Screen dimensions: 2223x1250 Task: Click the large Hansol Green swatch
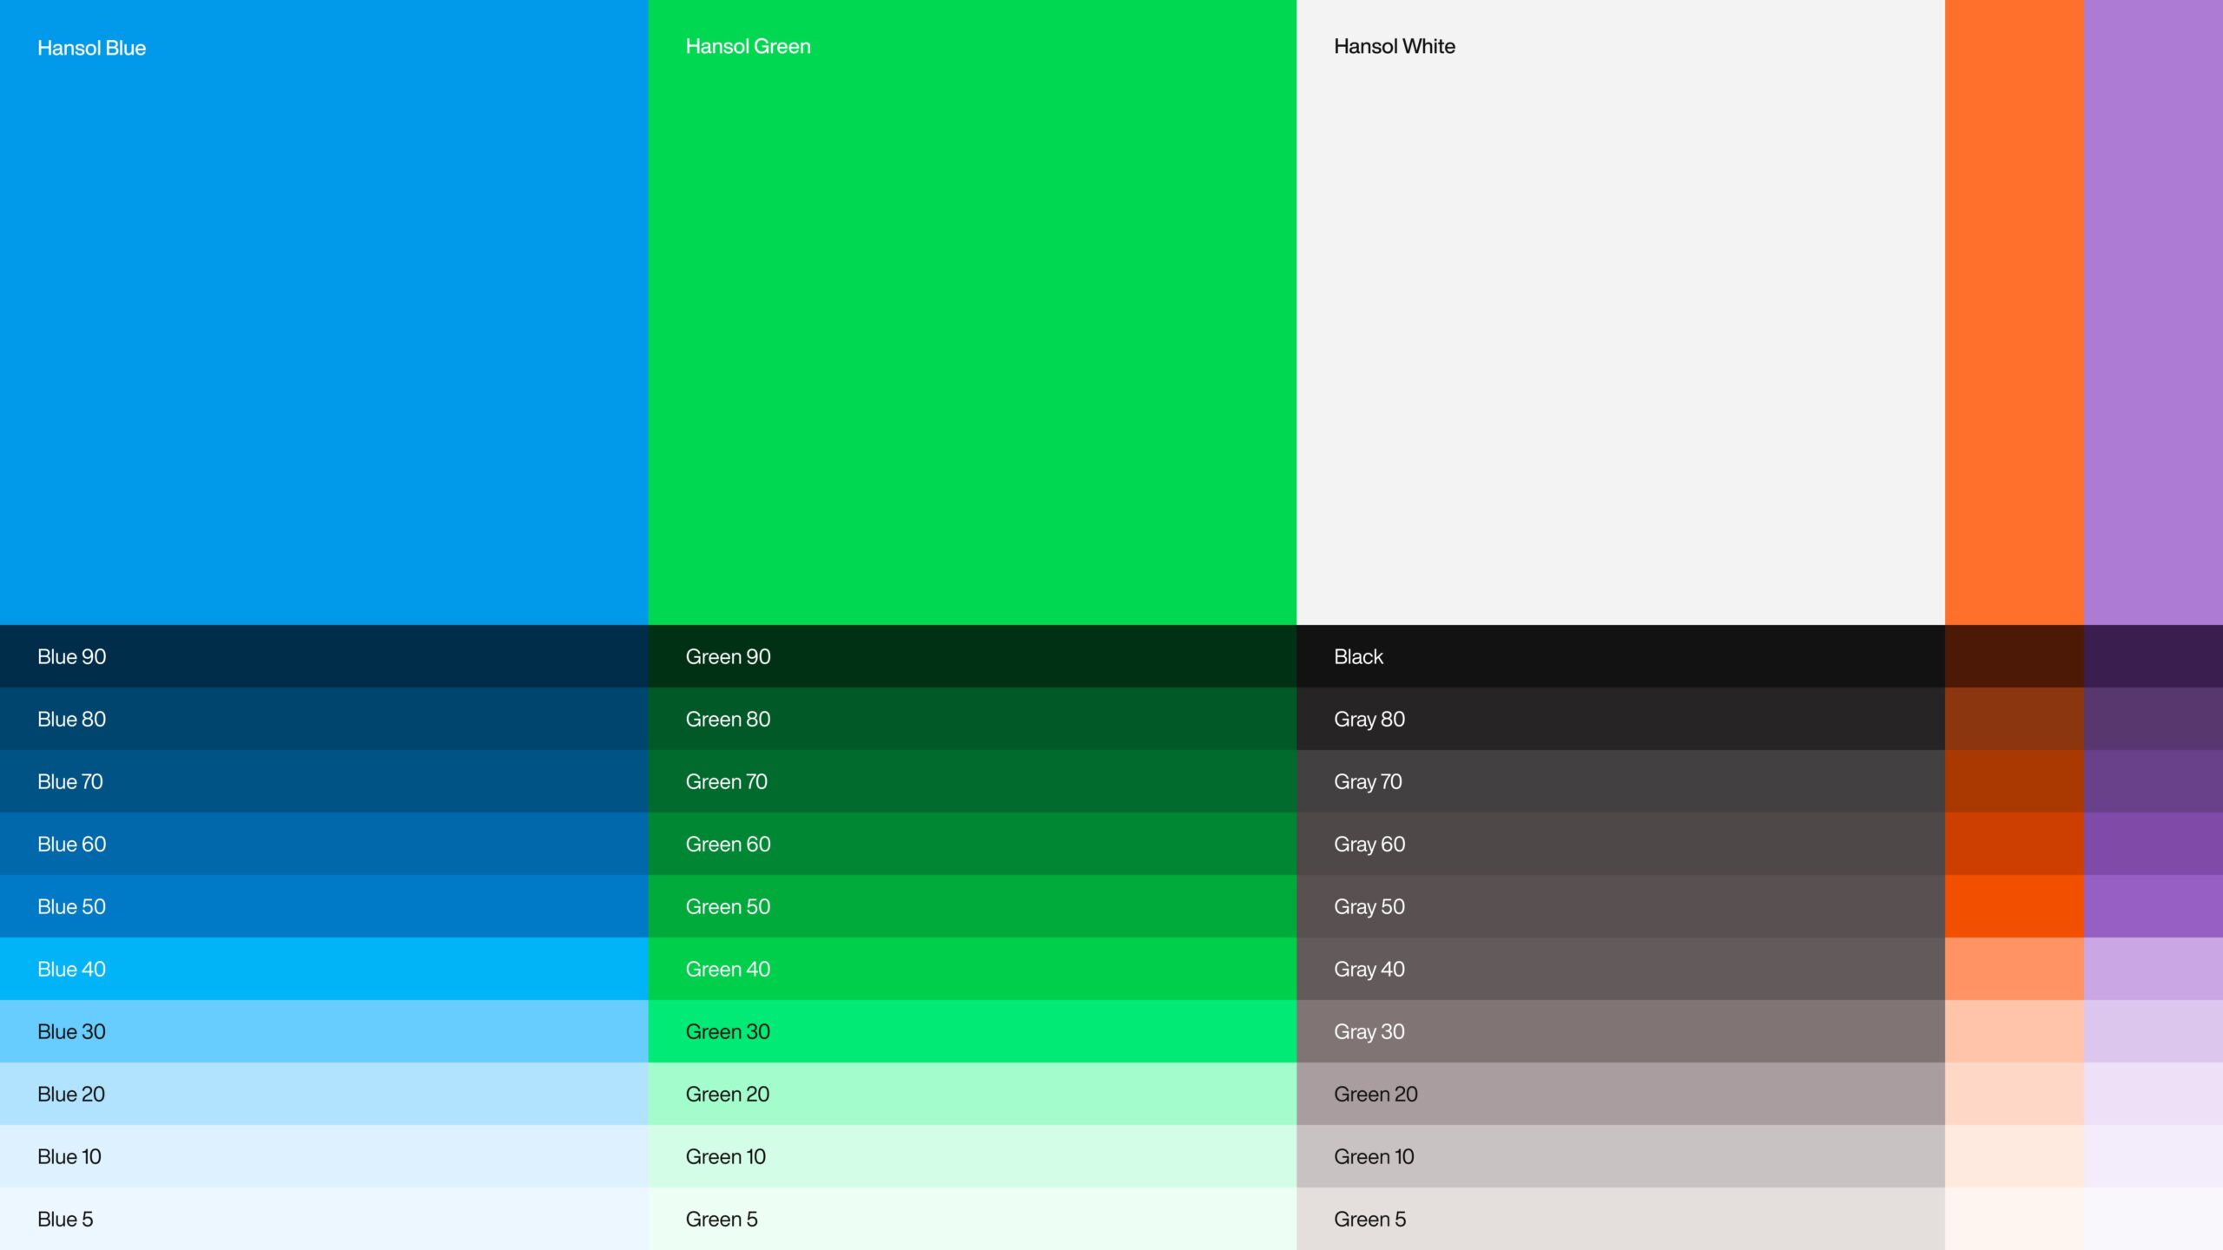972,312
